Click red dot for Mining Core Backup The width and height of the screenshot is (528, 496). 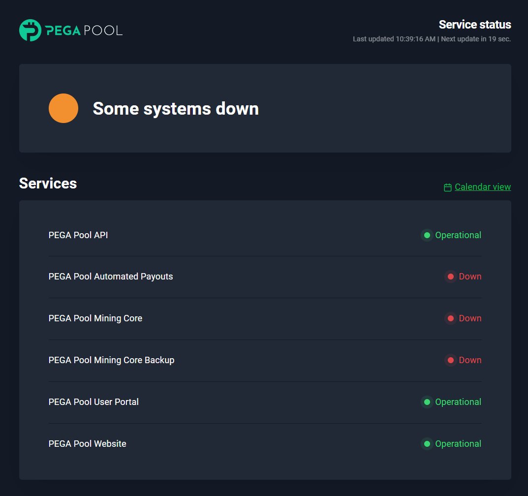[451, 360]
